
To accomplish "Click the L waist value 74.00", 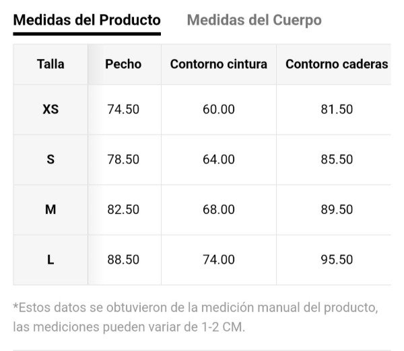I will coord(219,260).
